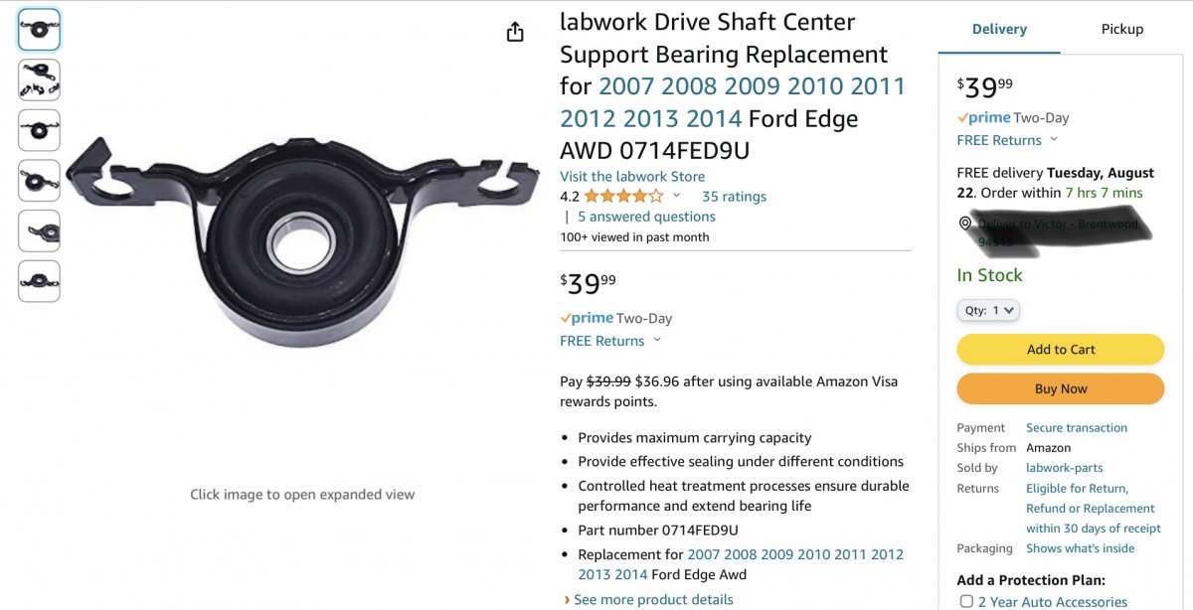Select the first product thumbnail
Viewport: 1193px width, 610px height.
(39, 30)
